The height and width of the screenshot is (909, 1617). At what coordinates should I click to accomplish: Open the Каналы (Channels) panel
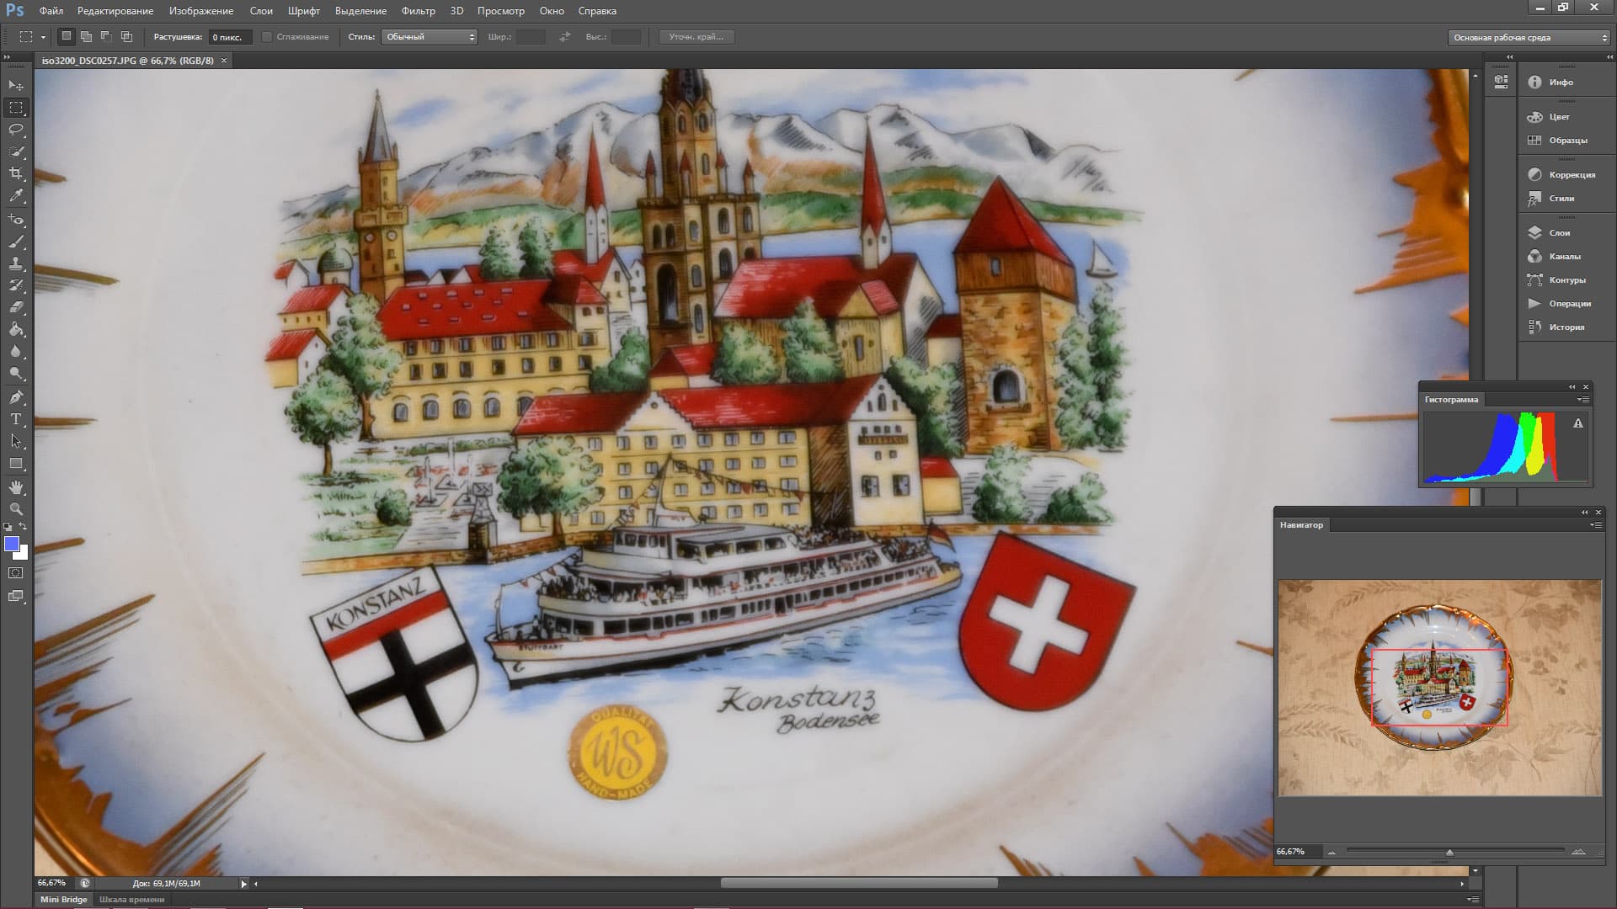pos(1564,257)
